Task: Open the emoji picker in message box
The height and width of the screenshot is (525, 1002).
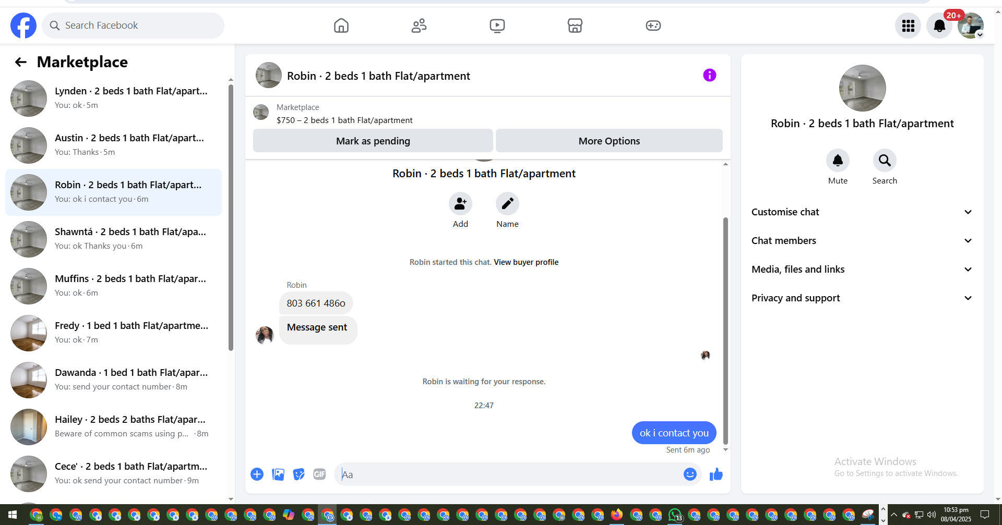Action: (x=690, y=474)
